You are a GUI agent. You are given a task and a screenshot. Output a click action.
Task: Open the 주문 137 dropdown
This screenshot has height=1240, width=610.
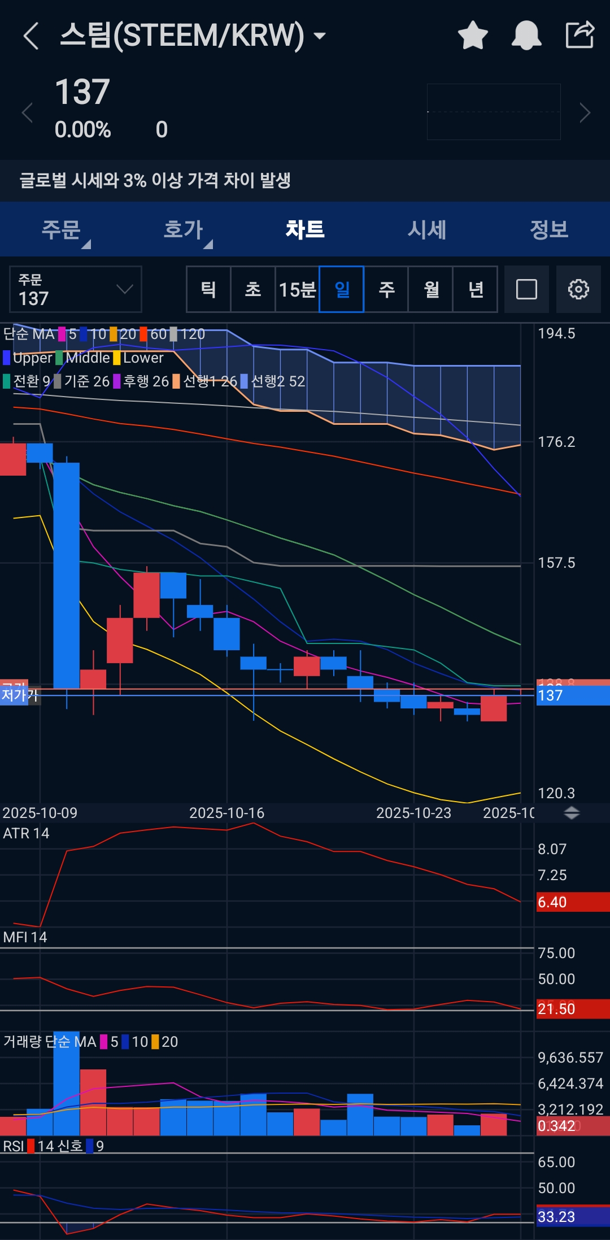(x=76, y=289)
